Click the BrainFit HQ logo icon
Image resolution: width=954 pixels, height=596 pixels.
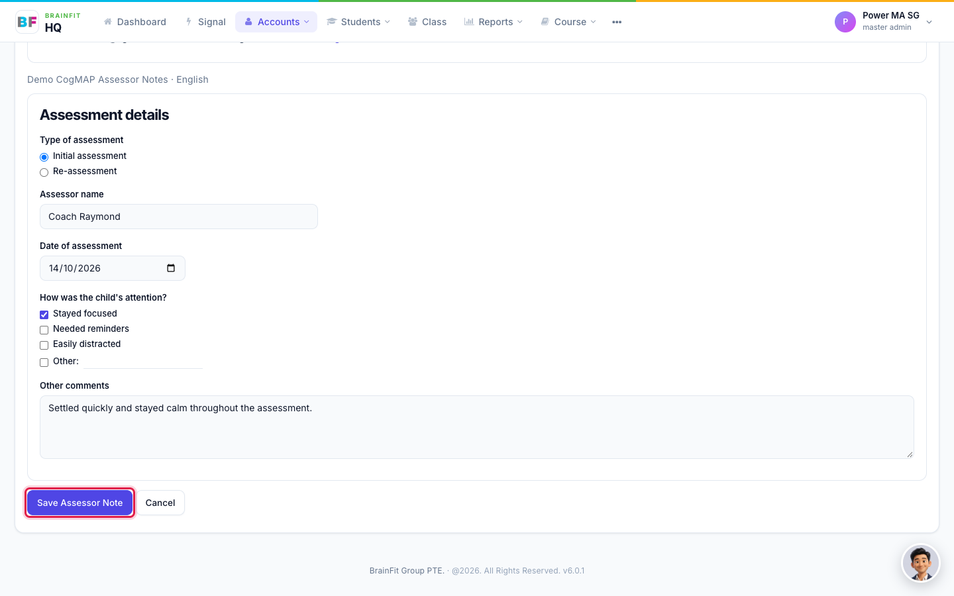tap(27, 22)
